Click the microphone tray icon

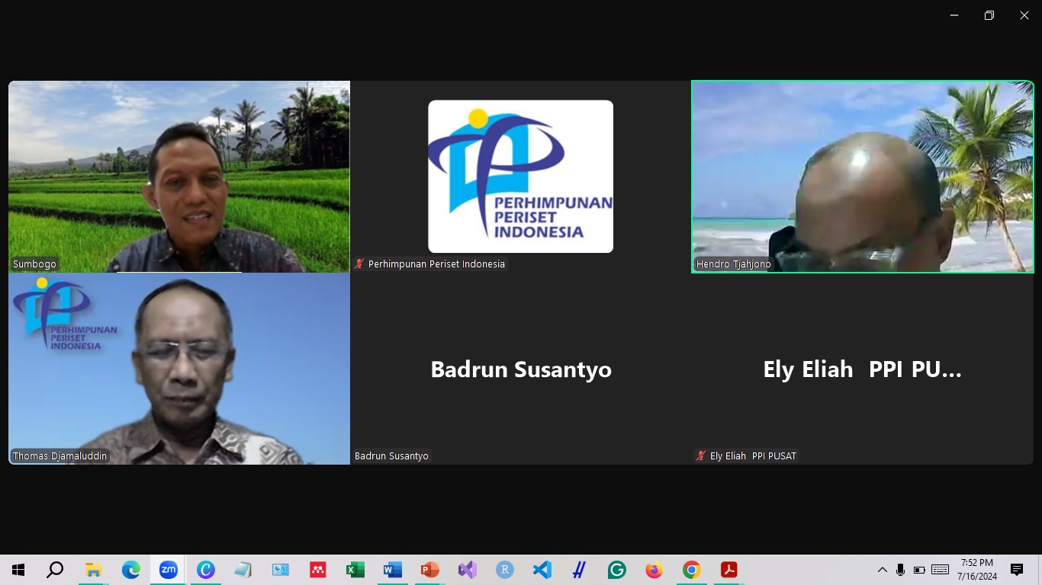point(901,570)
